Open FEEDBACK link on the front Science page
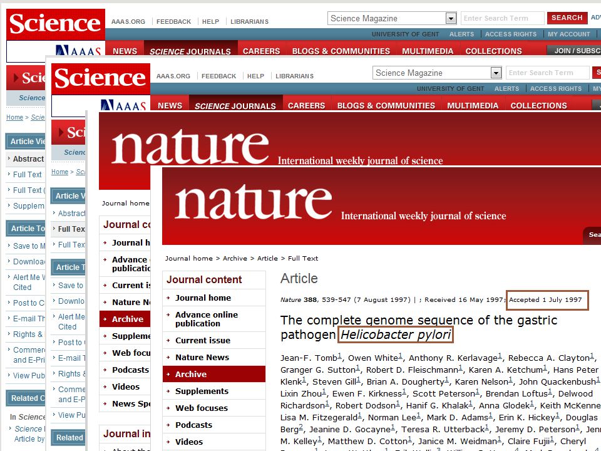The image size is (601, 451). pyautogui.click(x=219, y=76)
